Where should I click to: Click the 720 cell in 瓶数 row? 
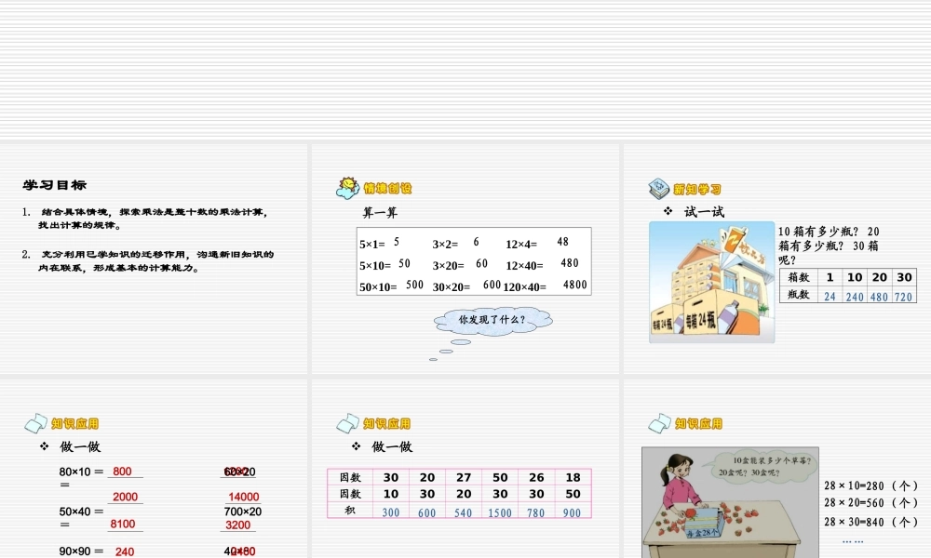[903, 297]
